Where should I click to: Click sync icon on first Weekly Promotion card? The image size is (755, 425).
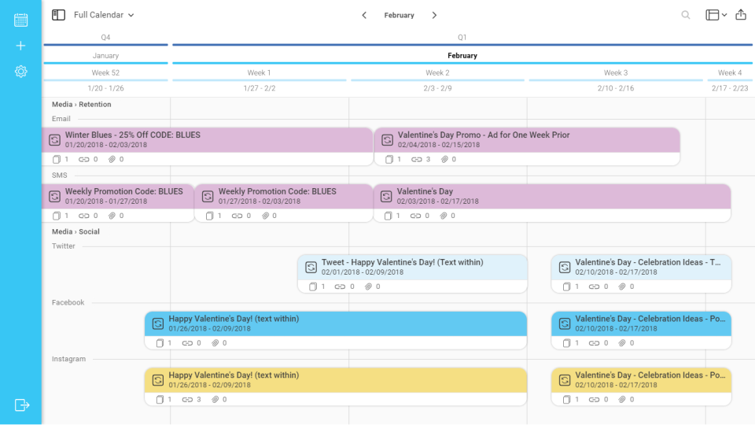click(x=54, y=196)
